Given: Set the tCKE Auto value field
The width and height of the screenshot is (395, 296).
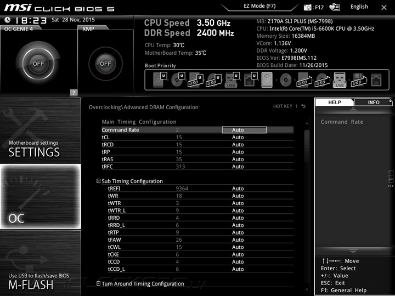Looking at the screenshot, I should [x=238, y=254].
